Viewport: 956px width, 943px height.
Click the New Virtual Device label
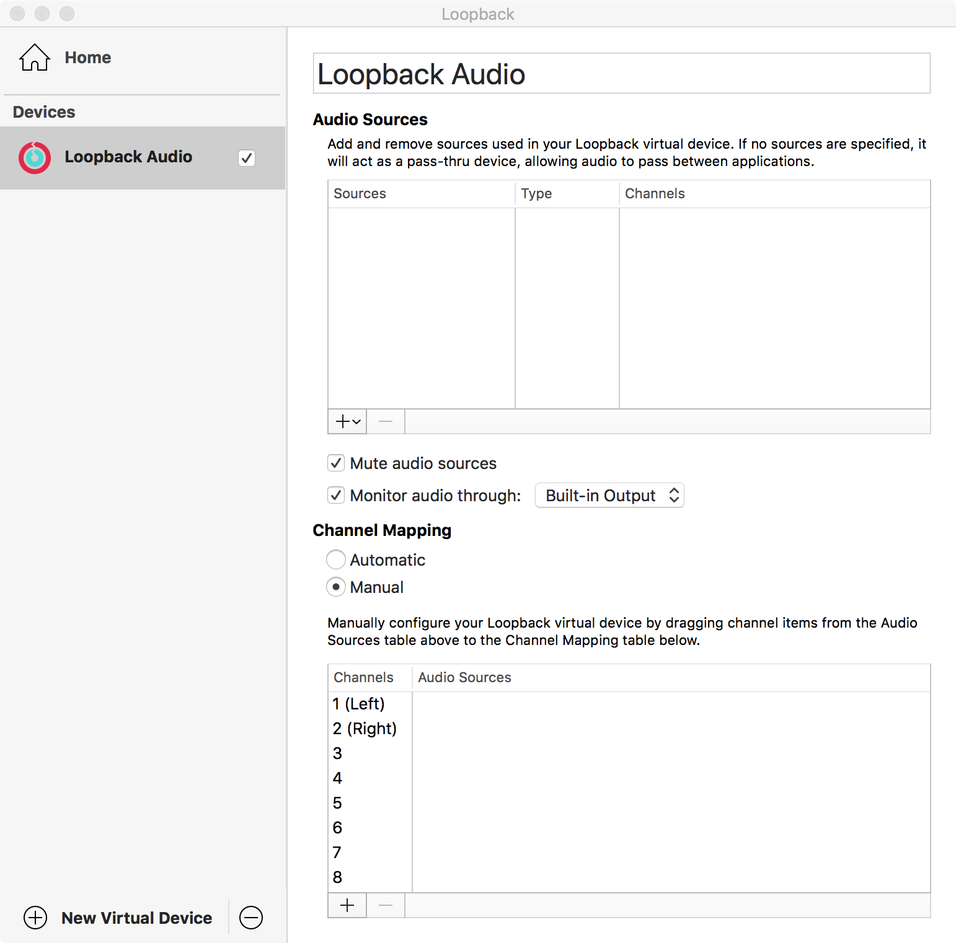(x=136, y=918)
